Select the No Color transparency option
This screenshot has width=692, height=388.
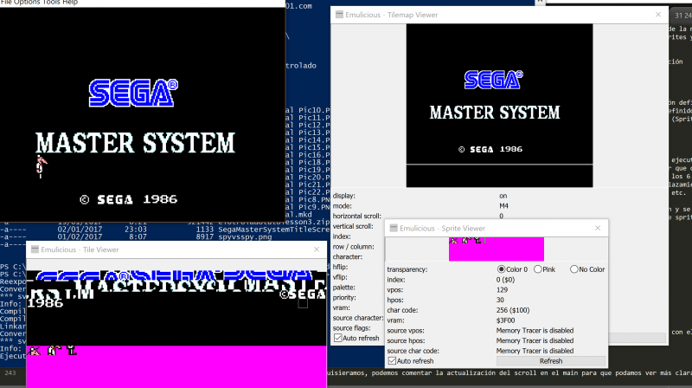(573, 269)
